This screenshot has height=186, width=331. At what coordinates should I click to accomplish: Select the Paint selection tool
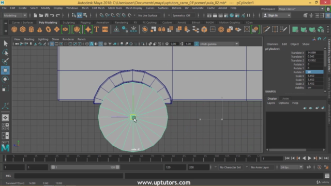(x=6, y=61)
